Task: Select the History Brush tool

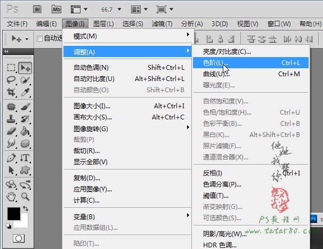Action: [x=25, y=119]
